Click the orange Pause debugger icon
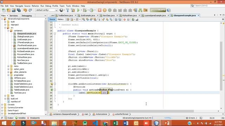This screenshot has height=126, width=225. 105,10
